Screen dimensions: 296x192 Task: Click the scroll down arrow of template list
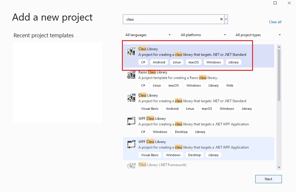279,168
